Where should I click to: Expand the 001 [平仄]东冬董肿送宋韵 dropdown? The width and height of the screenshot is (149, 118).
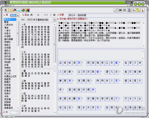[55, 20]
